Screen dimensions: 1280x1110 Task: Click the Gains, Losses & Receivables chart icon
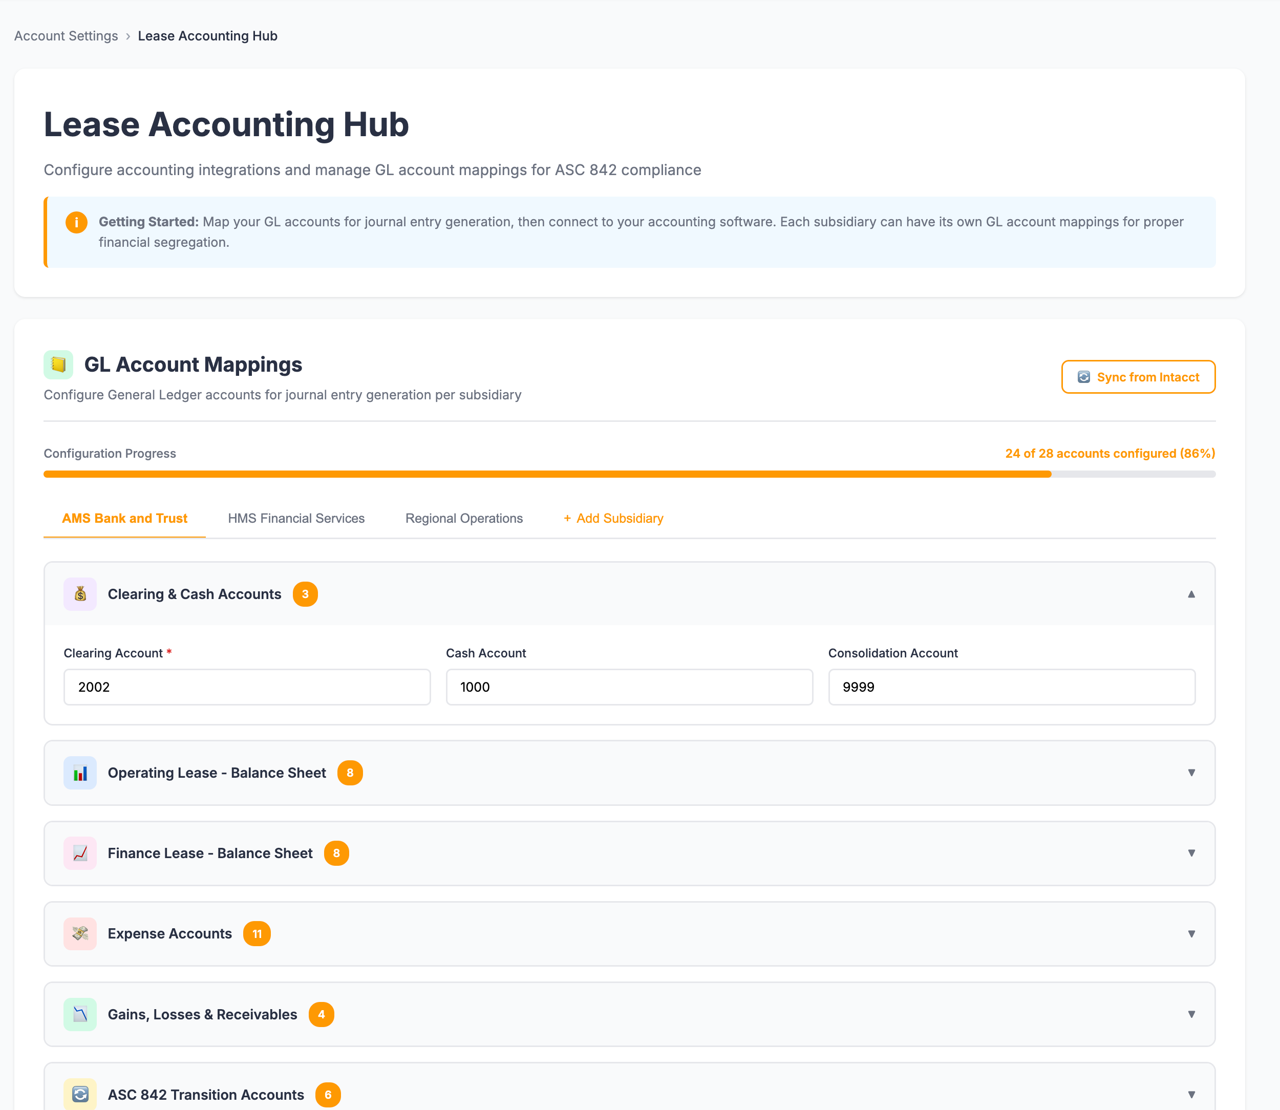[80, 1015]
